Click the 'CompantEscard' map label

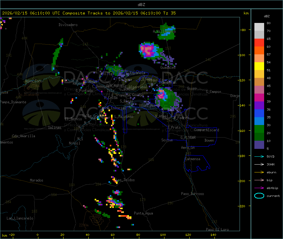click(207, 130)
